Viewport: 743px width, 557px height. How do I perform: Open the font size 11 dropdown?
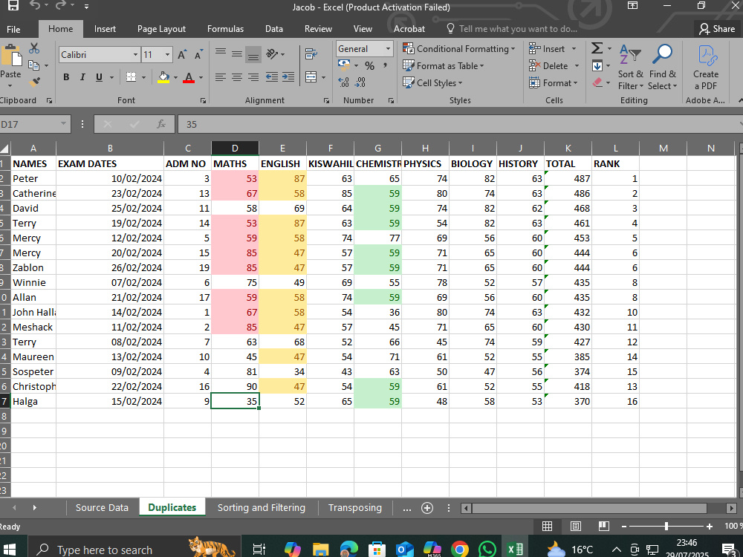[167, 55]
